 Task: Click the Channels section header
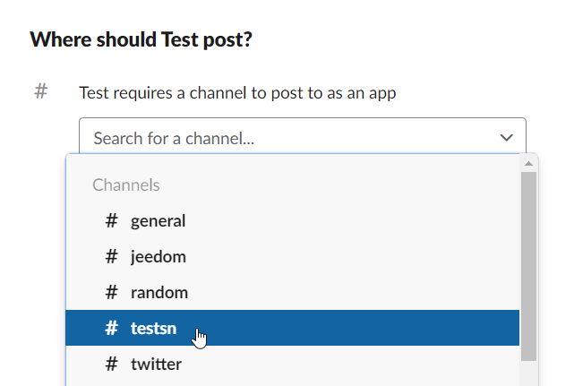pyautogui.click(x=126, y=185)
